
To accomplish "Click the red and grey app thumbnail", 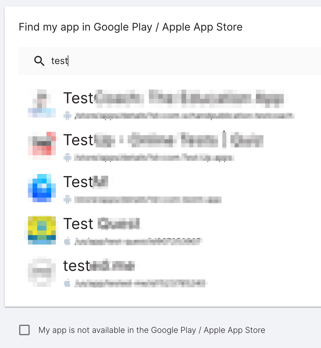I will [42, 145].
